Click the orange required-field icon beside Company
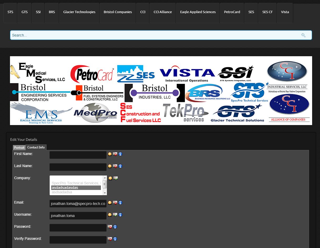The image size is (320, 248). [x=110, y=178]
